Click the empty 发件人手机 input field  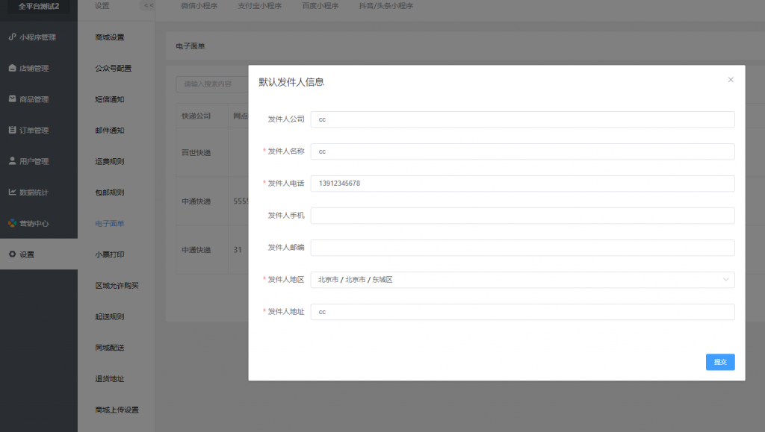(x=522, y=216)
